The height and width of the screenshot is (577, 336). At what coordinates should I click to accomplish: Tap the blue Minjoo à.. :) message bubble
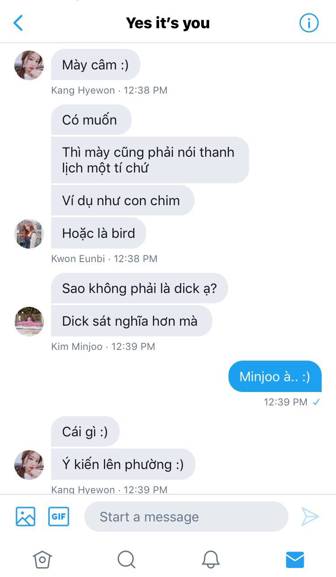[275, 376]
